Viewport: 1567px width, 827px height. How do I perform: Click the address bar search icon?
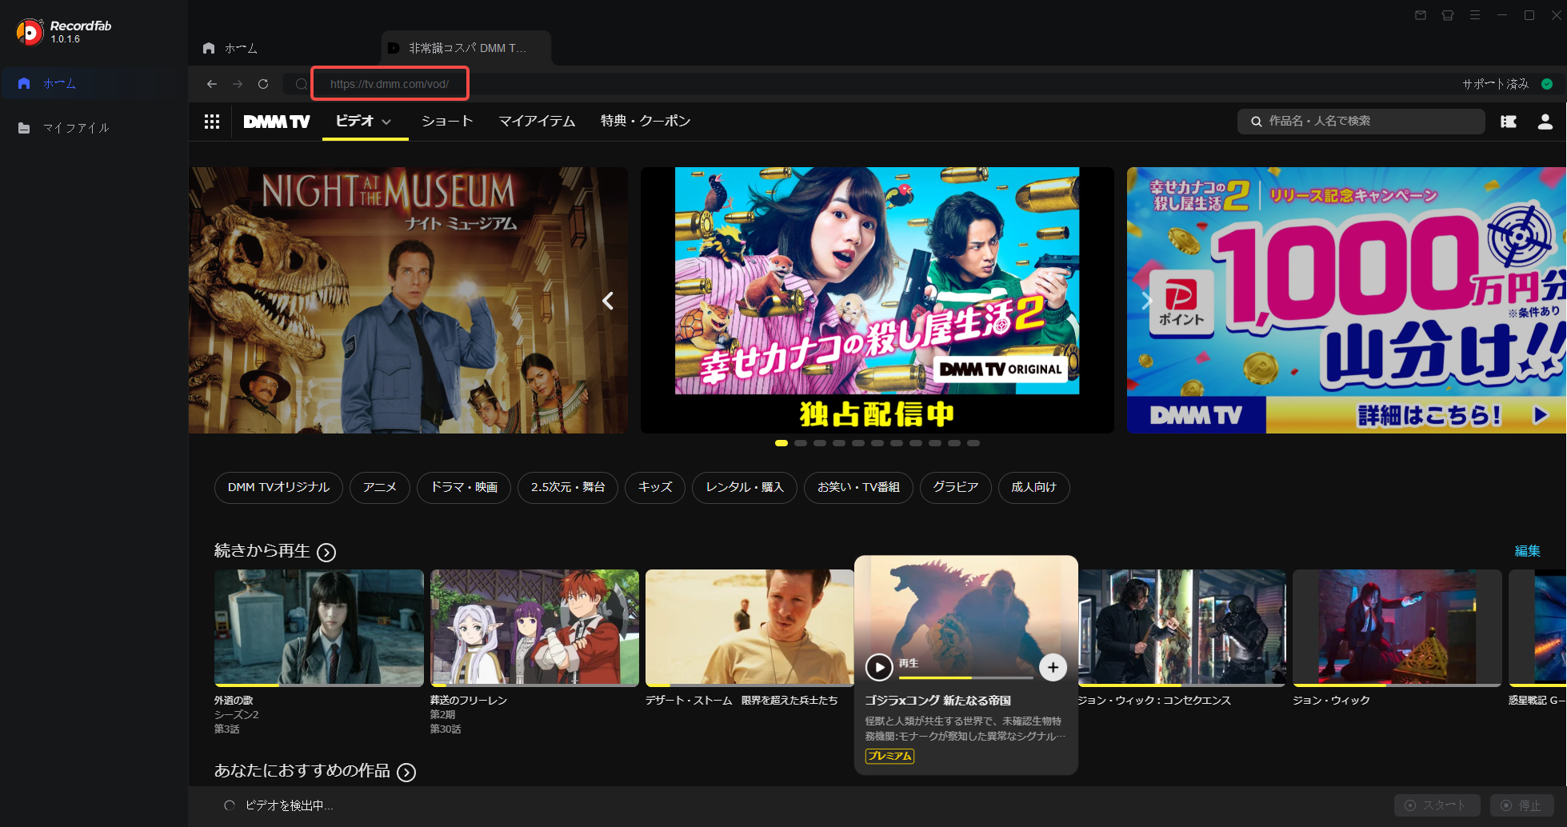point(301,84)
